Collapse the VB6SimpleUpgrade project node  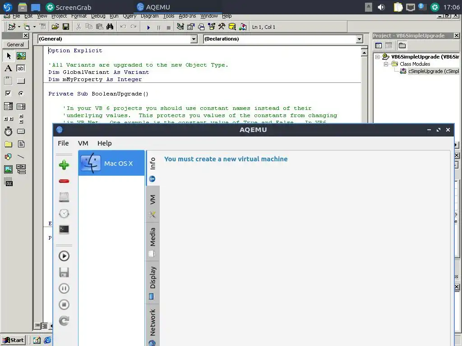[x=378, y=57]
